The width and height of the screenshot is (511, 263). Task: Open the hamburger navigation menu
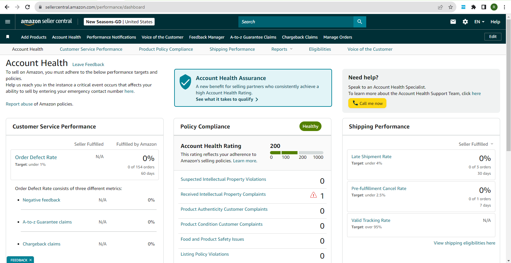point(8,22)
